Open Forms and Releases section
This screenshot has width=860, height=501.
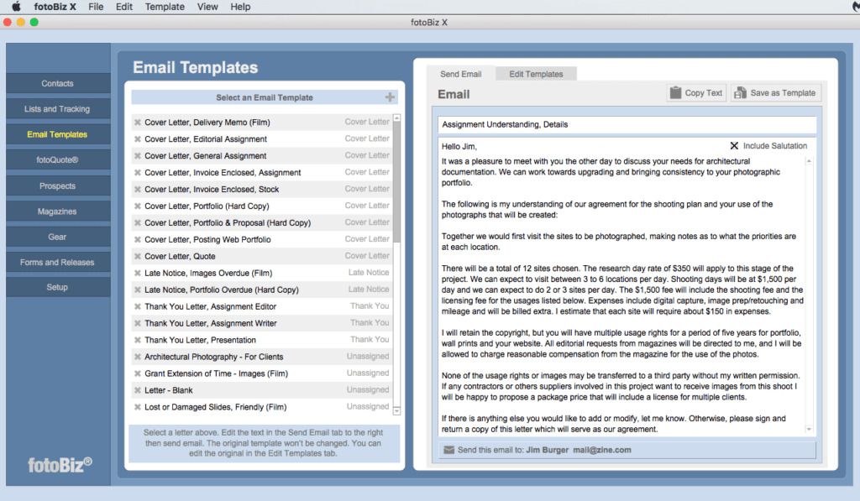pyautogui.click(x=58, y=262)
